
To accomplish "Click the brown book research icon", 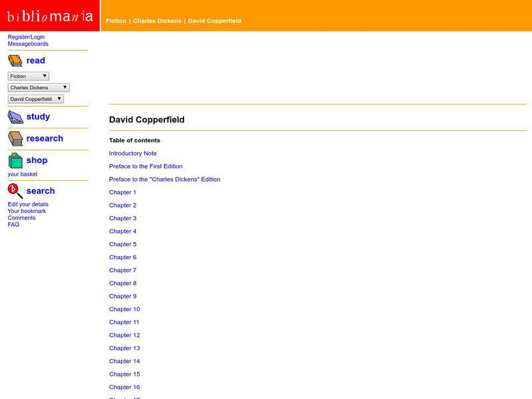I will (x=15, y=139).
